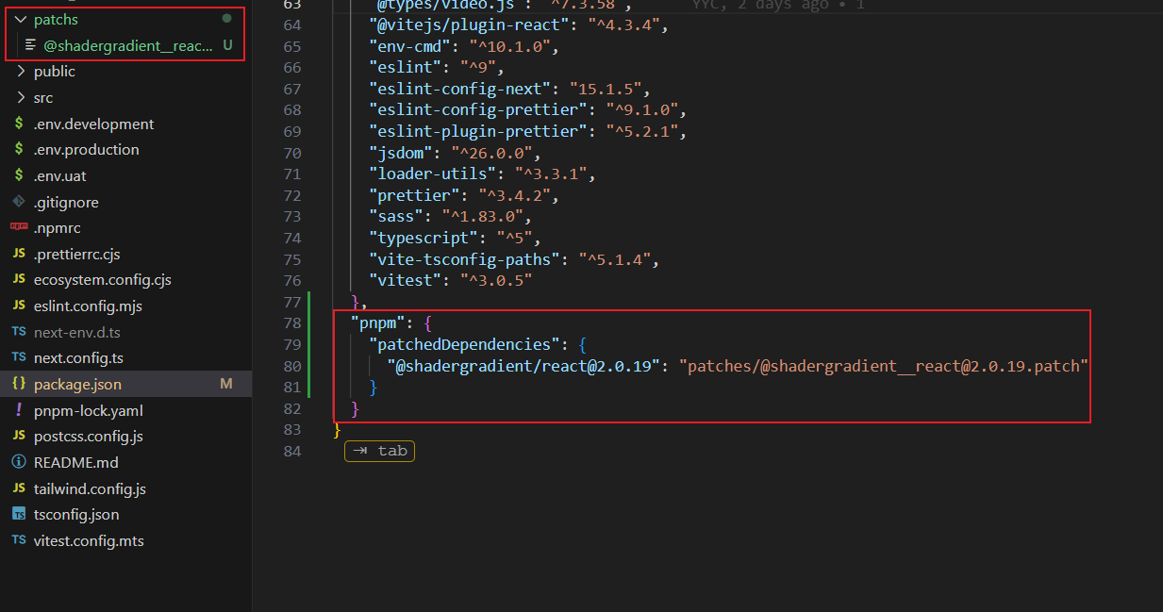Click the next.config.ts TS icon
Screen dimensions: 1163x612
[x=18, y=357]
